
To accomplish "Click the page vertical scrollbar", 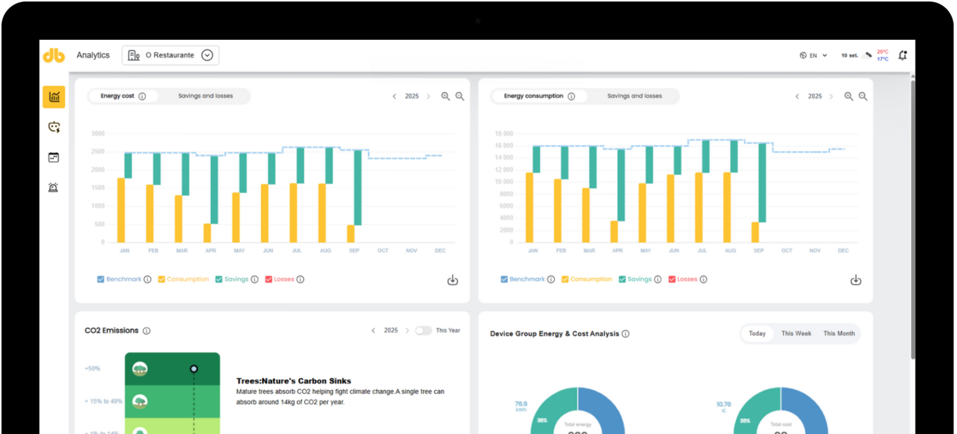I will click(x=912, y=221).
